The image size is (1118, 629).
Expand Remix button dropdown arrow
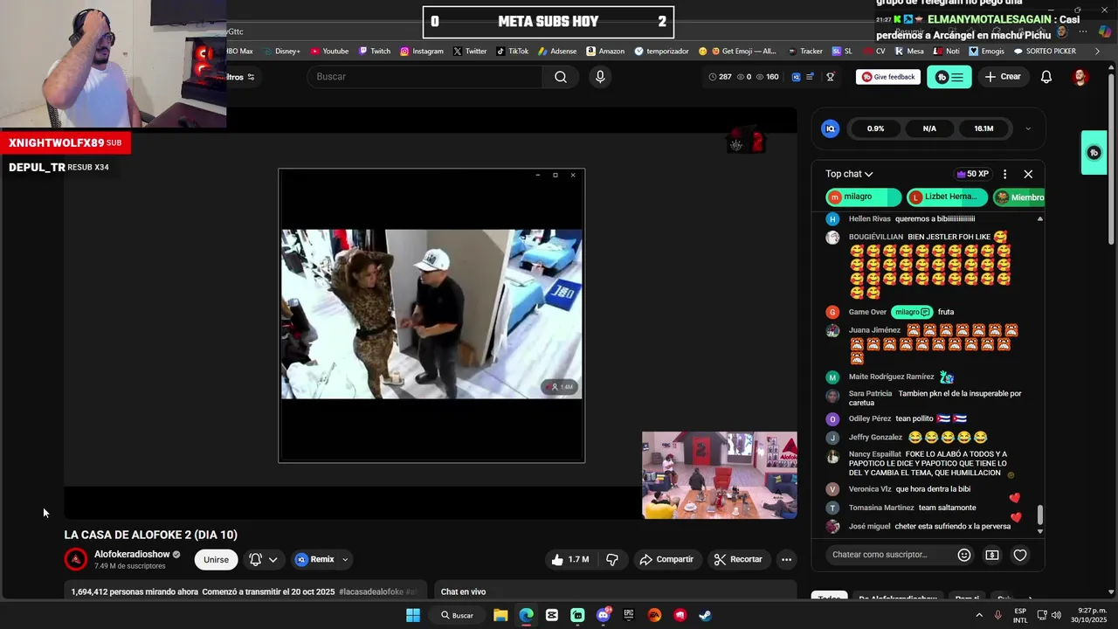pyautogui.click(x=345, y=559)
